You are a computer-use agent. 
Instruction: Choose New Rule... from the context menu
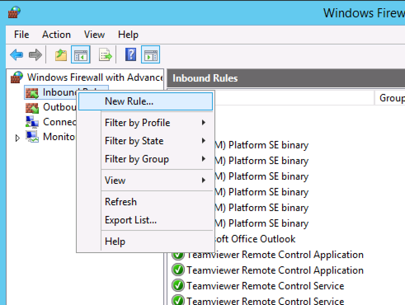[x=129, y=101]
